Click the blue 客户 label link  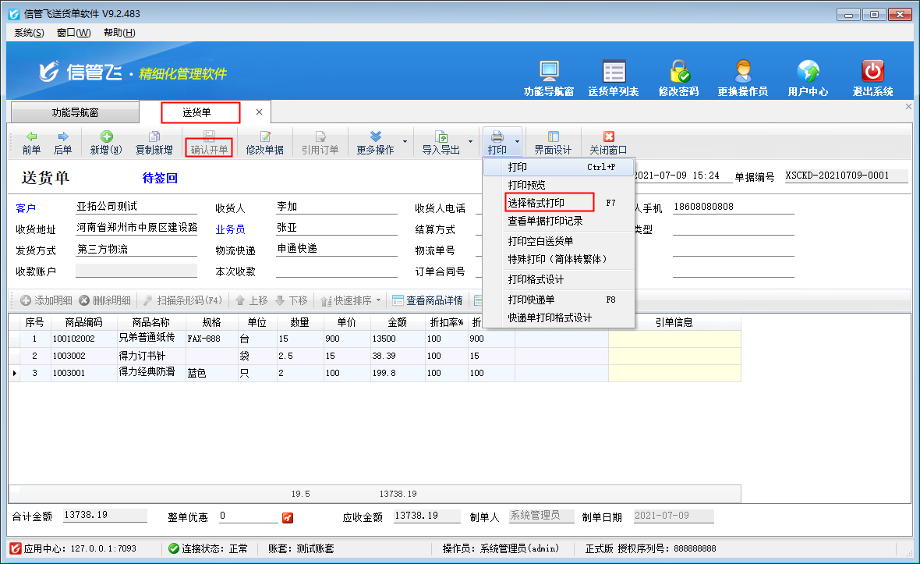point(26,208)
